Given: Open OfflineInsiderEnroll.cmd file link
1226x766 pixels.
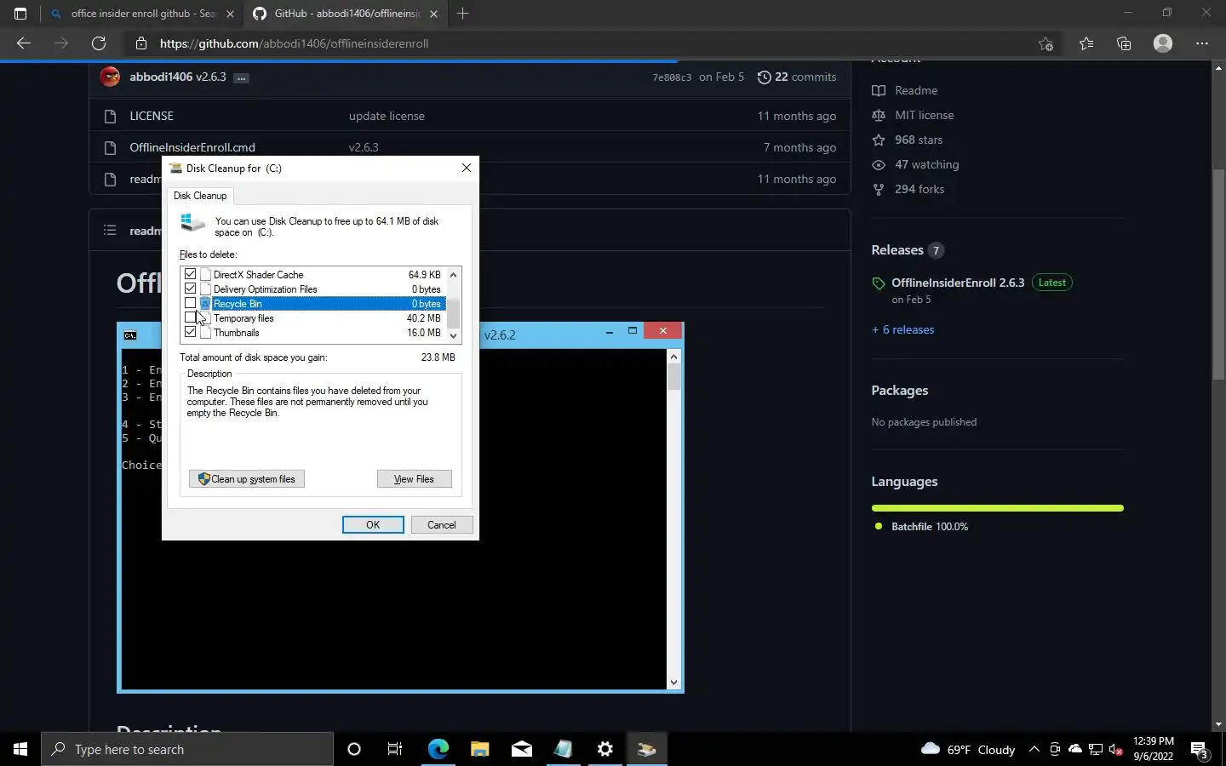Looking at the screenshot, I should [192, 147].
